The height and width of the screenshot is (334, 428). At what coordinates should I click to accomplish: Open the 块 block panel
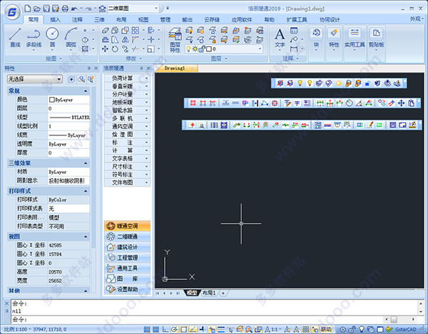316,38
